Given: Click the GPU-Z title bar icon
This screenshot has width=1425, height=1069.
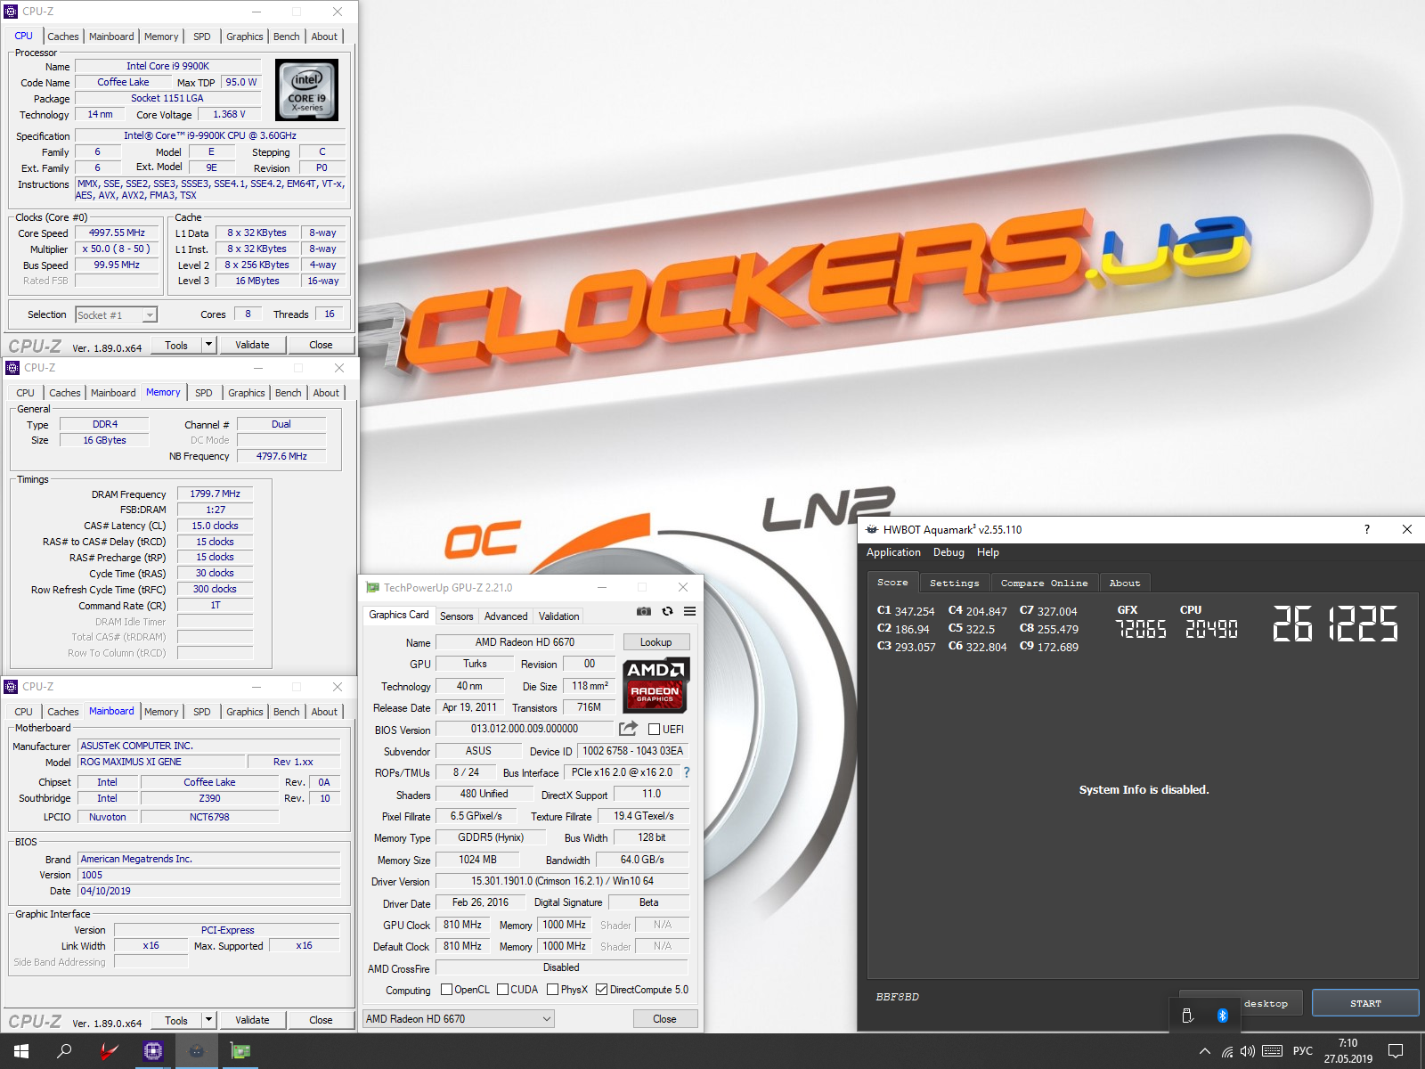Looking at the screenshot, I should 372,588.
